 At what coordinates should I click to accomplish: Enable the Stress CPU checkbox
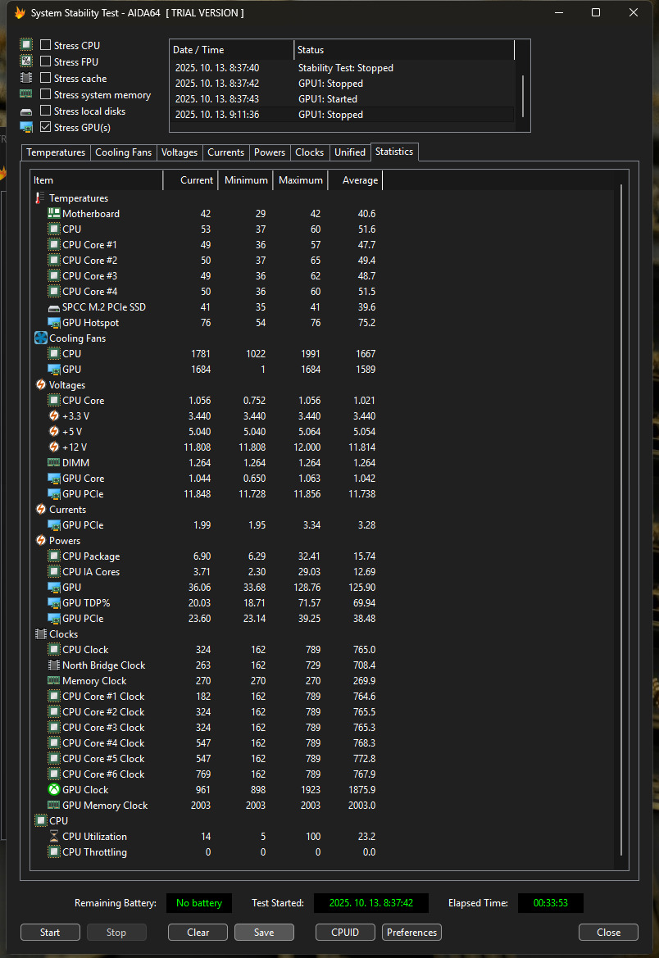click(x=45, y=44)
